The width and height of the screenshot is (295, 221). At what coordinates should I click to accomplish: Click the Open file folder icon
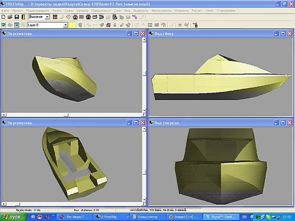pyautogui.click(x=10, y=17)
